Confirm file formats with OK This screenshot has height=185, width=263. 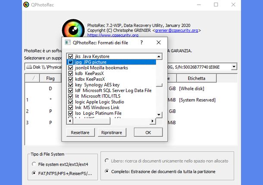tap(148, 133)
